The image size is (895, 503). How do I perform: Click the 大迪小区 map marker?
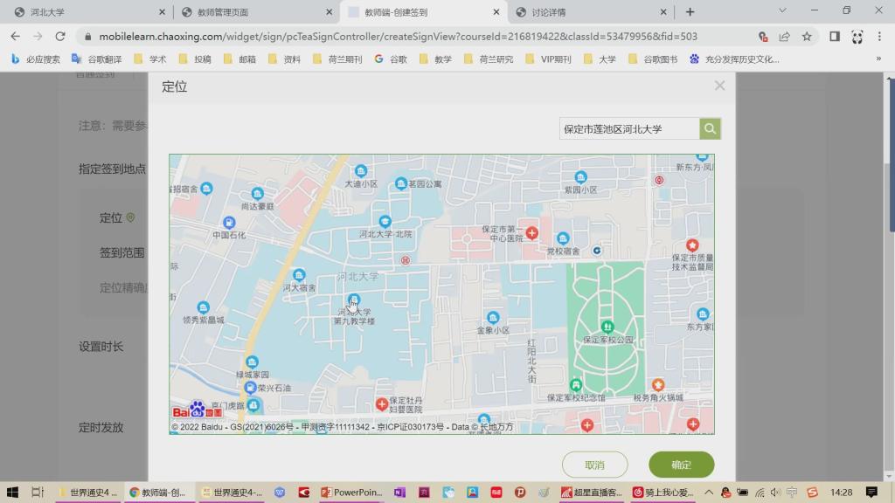point(361,170)
